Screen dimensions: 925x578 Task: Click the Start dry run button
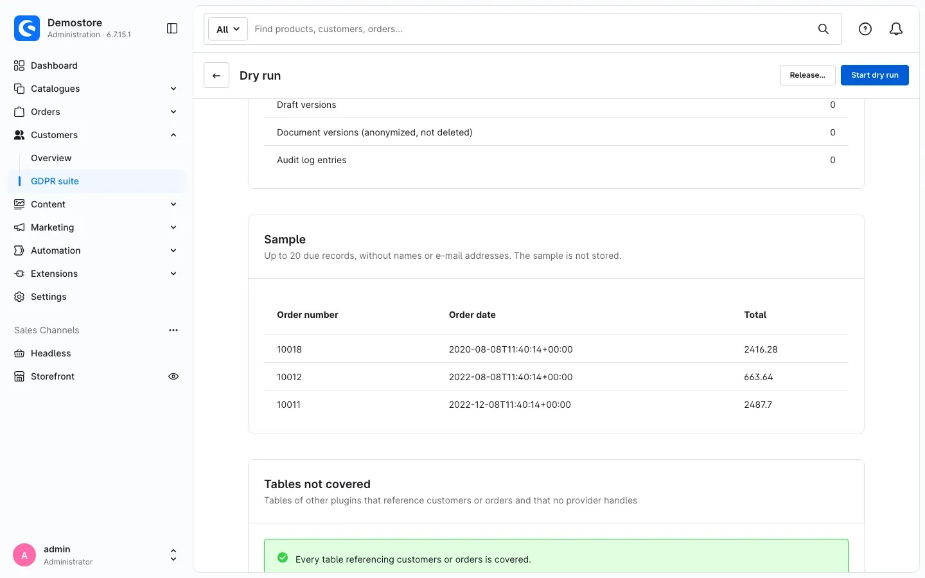tap(875, 75)
